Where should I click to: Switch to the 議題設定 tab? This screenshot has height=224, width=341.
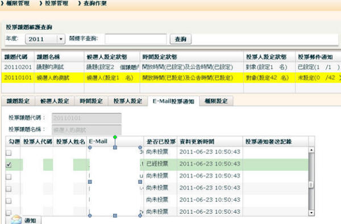[18, 101]
